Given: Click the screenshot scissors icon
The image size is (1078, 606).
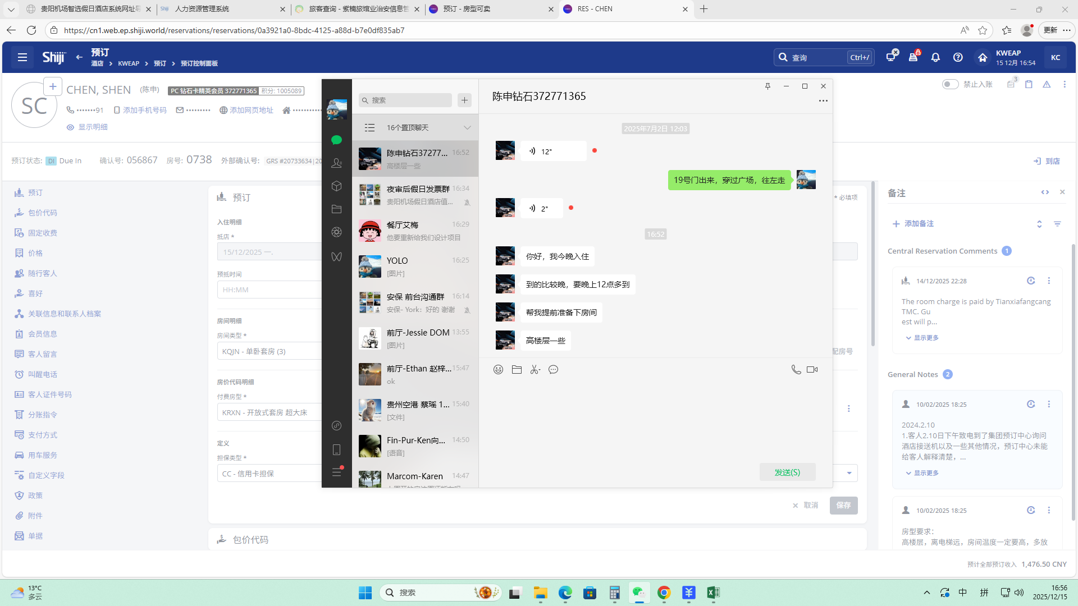Looking at the screenshot, I should tap(535, 369).
